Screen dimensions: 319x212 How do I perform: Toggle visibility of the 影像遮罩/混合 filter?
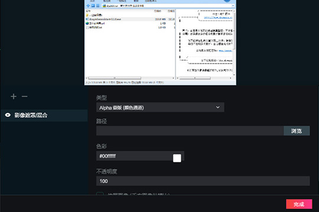tap(8, 115)
